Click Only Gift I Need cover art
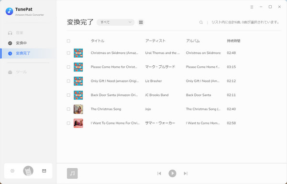Screen dimensions: 287x184 click(x=78, y=81)
